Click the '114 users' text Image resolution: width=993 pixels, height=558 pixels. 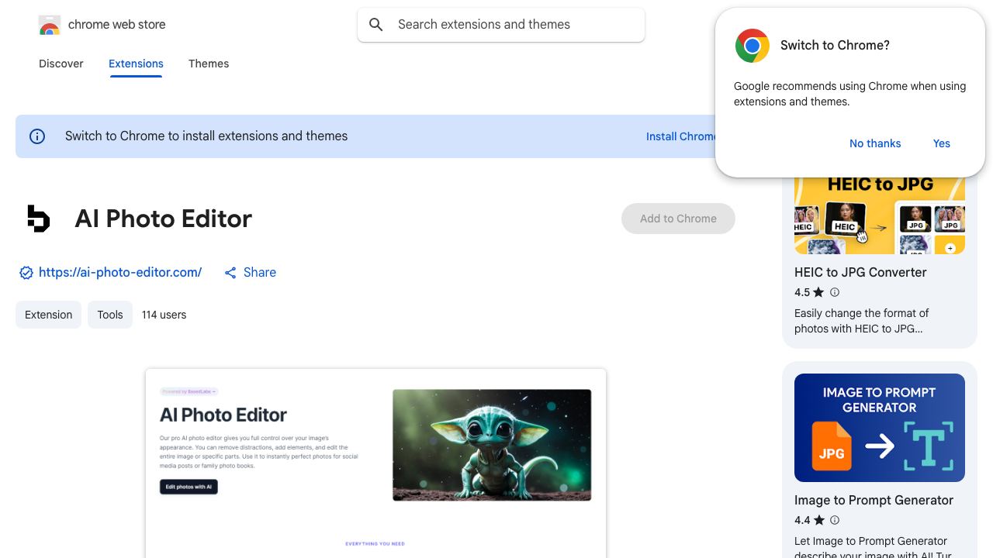point(164,315)
